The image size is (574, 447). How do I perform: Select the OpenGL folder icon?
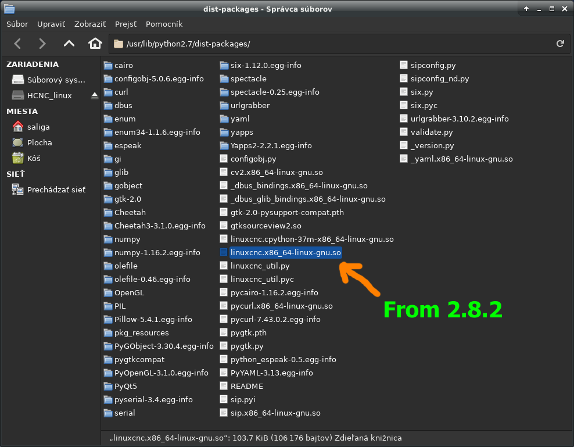tap(108, 293)
